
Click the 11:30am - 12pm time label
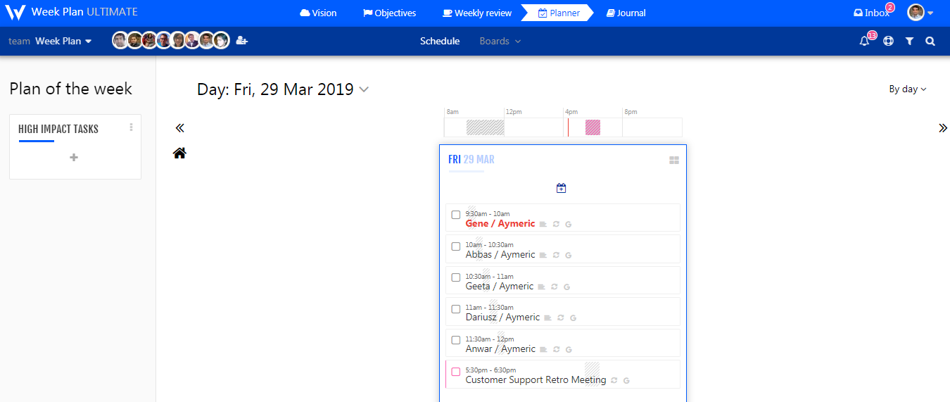490,339
